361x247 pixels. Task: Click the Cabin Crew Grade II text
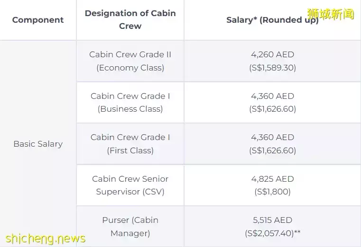click(130, 54)
